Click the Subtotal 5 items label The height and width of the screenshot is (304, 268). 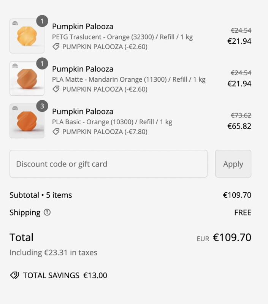point(41,195)
